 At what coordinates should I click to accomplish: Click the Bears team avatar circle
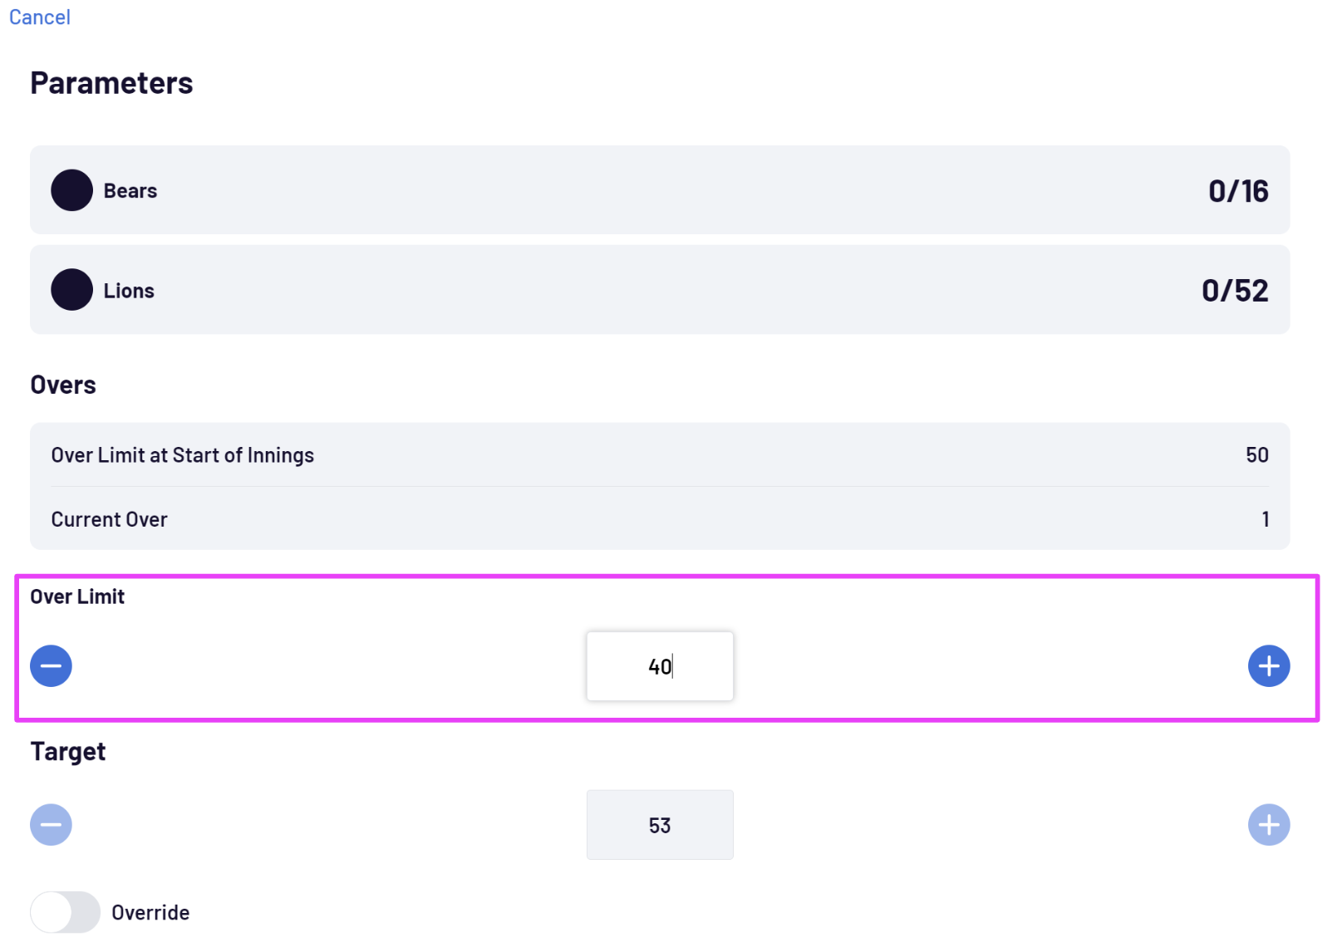[x=71, y=190]
